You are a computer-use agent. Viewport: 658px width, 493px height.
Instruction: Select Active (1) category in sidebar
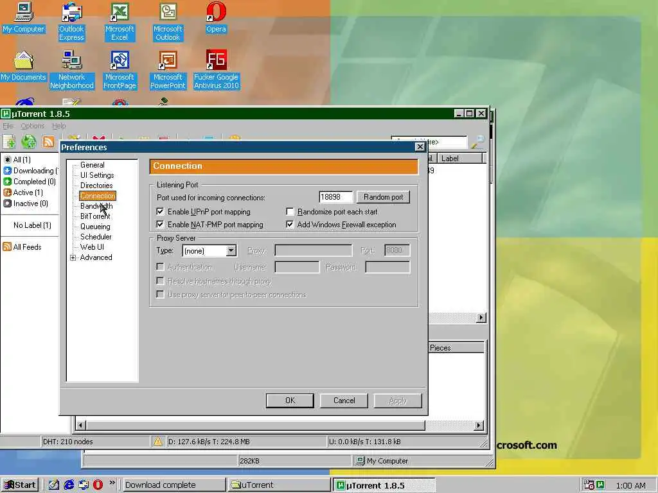coord(23,193)
